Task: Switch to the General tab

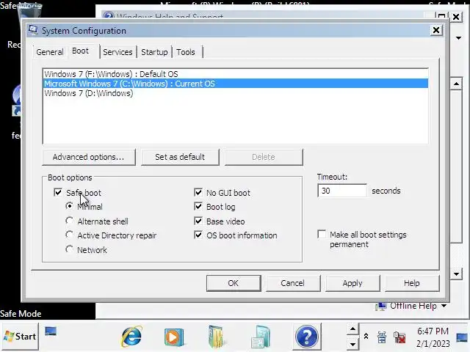Action: click(x=50, y=52)
